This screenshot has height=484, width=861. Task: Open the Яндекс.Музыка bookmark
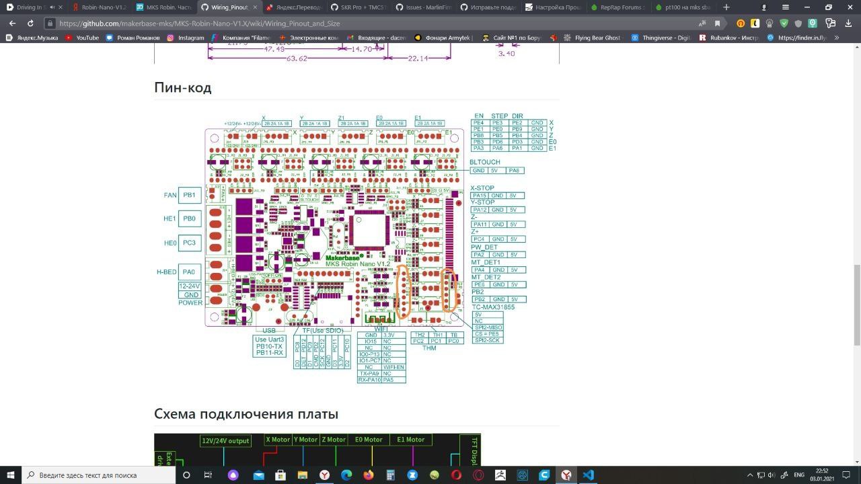pos(32,38)
